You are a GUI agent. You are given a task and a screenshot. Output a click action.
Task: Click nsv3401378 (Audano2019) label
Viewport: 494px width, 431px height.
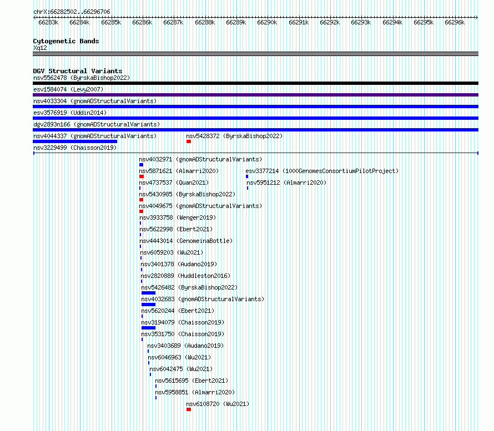[x=179, y=264]
